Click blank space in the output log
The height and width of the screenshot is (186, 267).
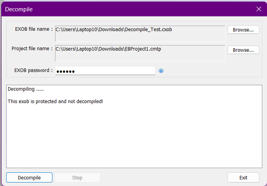pyautogui.click(x=134, y=136)
